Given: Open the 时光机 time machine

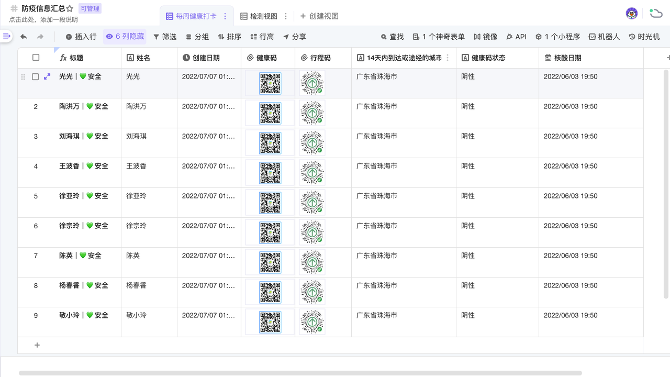Looking at the screenshot, I should [x=644, y=37].
